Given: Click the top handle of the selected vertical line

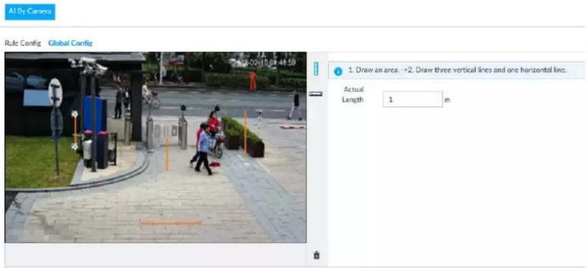Looking at the screenshot, I should 75,113.
